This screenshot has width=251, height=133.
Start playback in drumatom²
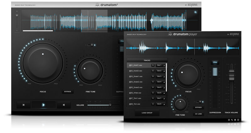coord(44,105)
